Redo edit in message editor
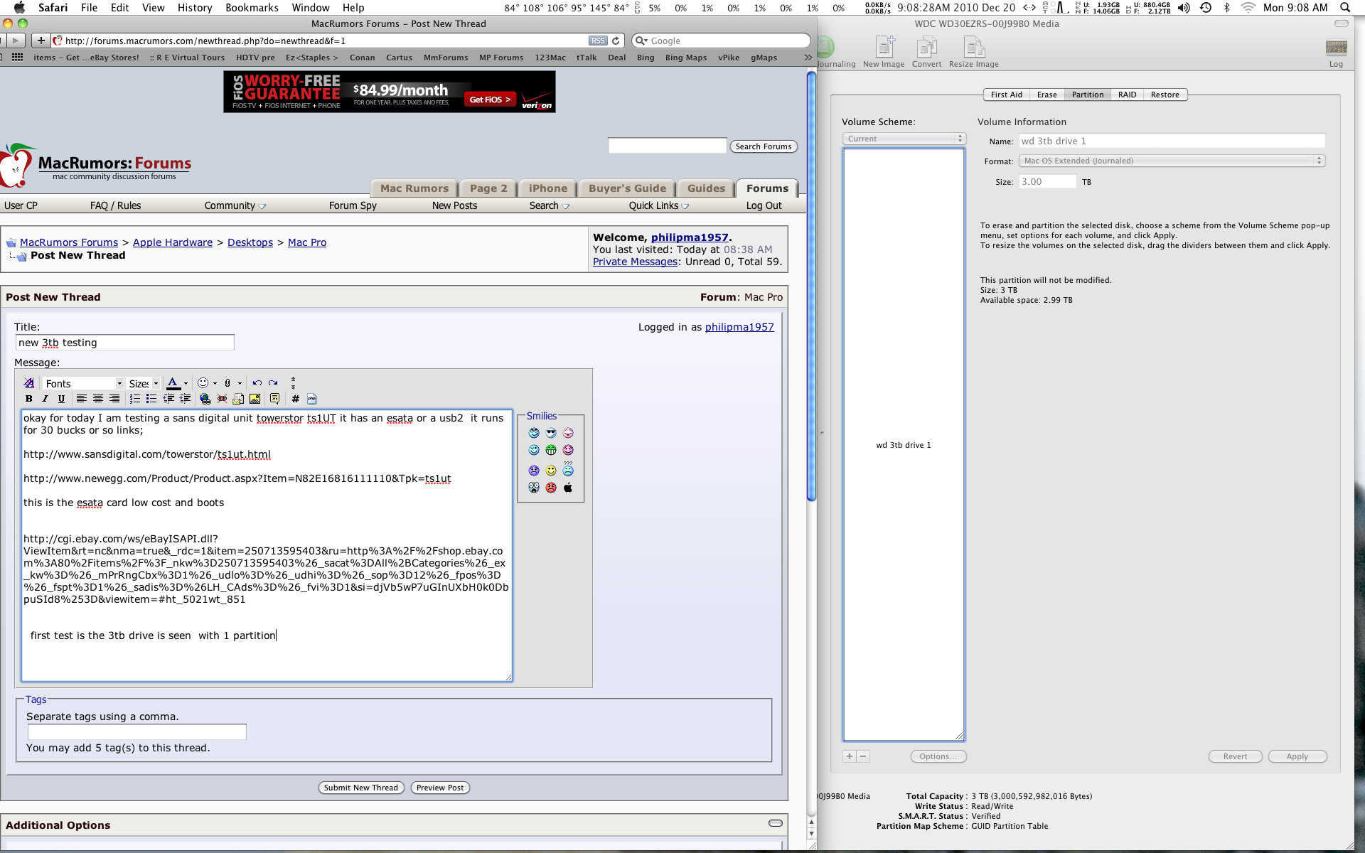Image resolution: width=1365 pixels, height=853 pixels. pyautogui.click(x=273, y=383)
